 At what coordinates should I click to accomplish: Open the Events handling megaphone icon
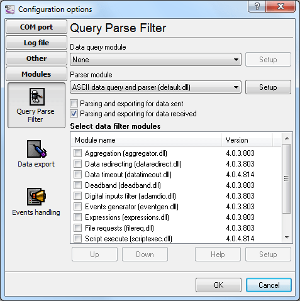(x=36, y=197)
